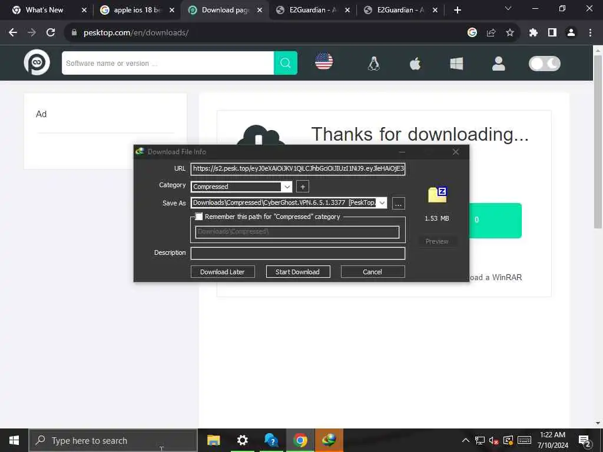Close the apple ios 18 tab
This screenshot has height=452, width=603.
point(172,10)
